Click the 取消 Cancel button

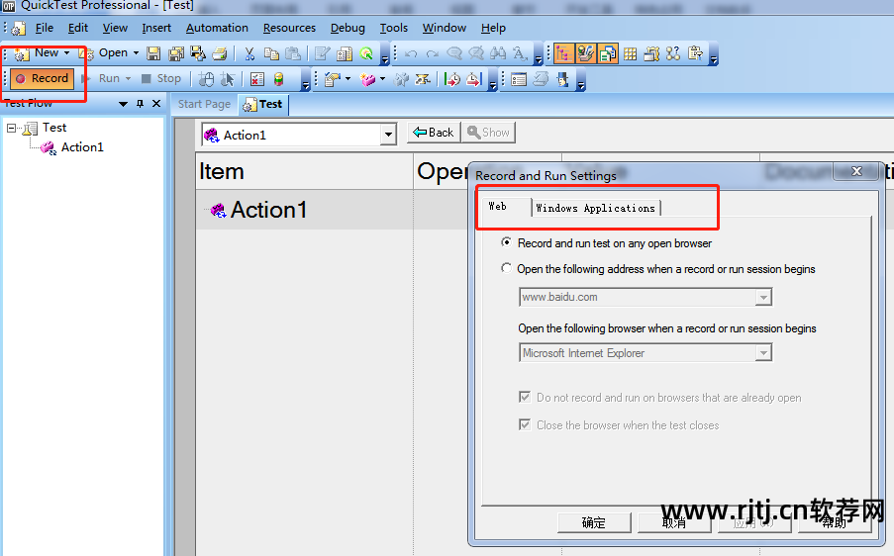(x=674, y=522)
